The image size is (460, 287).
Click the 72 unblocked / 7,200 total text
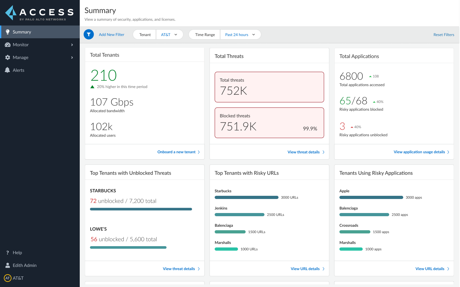pos(123,201)
